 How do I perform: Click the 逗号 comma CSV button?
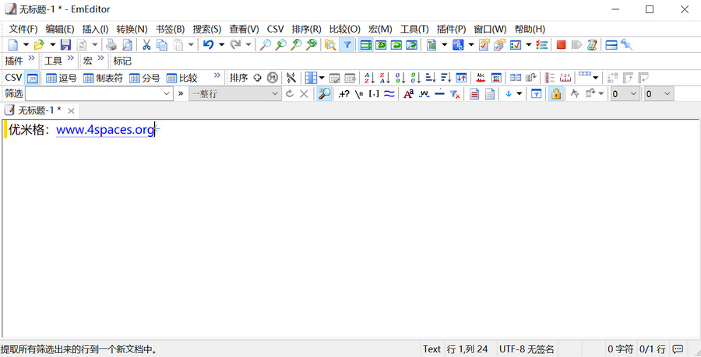pyautogui.click(x=62, y=78)
